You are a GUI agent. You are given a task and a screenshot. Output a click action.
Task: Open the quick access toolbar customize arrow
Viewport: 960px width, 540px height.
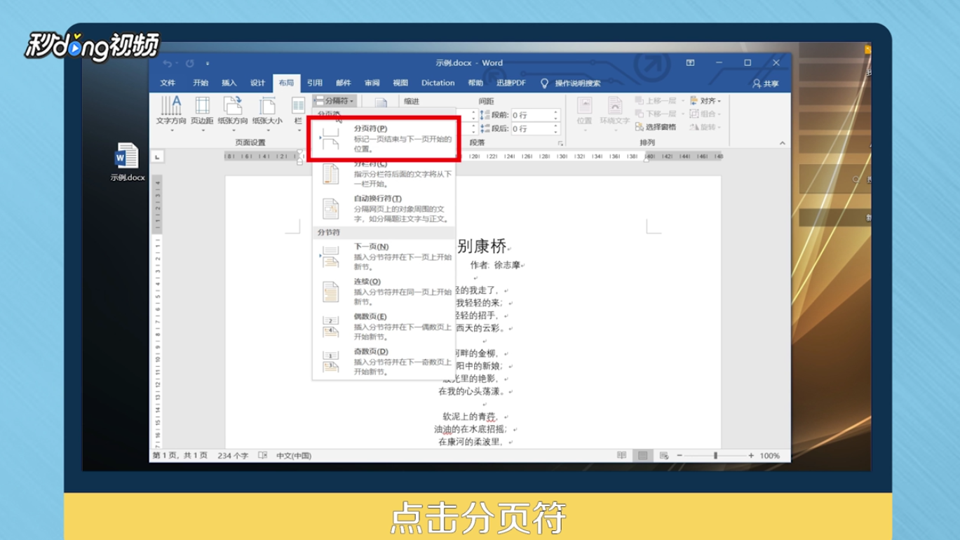click(208, 64)
